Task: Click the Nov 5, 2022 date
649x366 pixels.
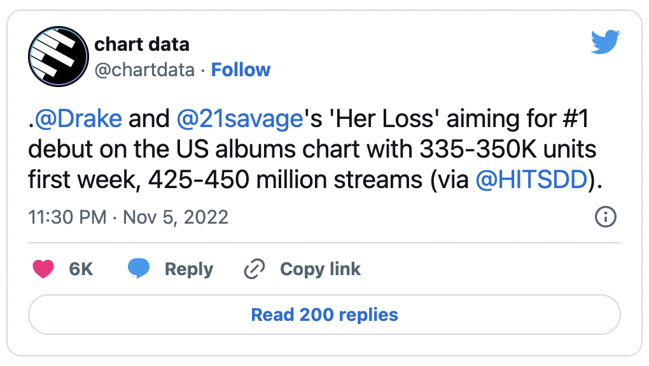Action: 176,217
